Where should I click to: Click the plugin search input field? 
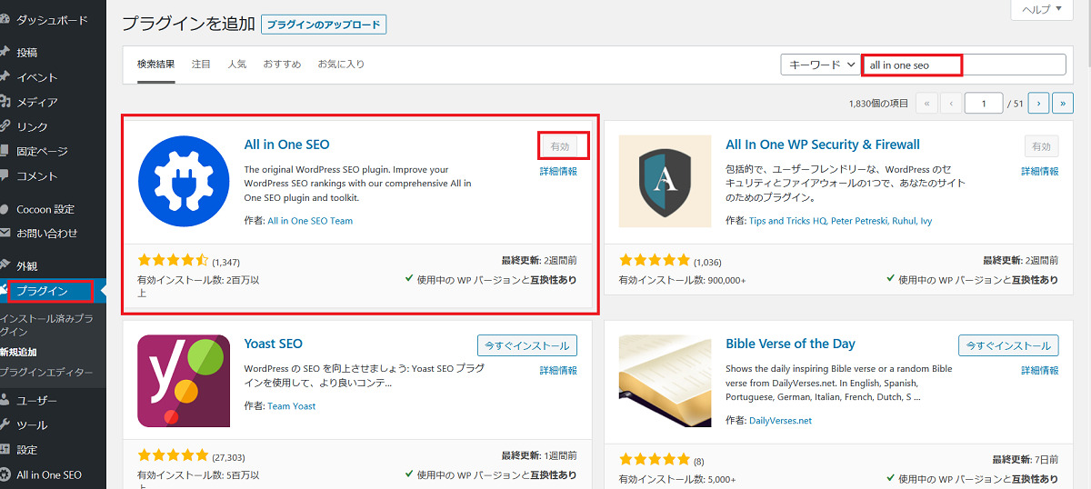tap(964, 65)
